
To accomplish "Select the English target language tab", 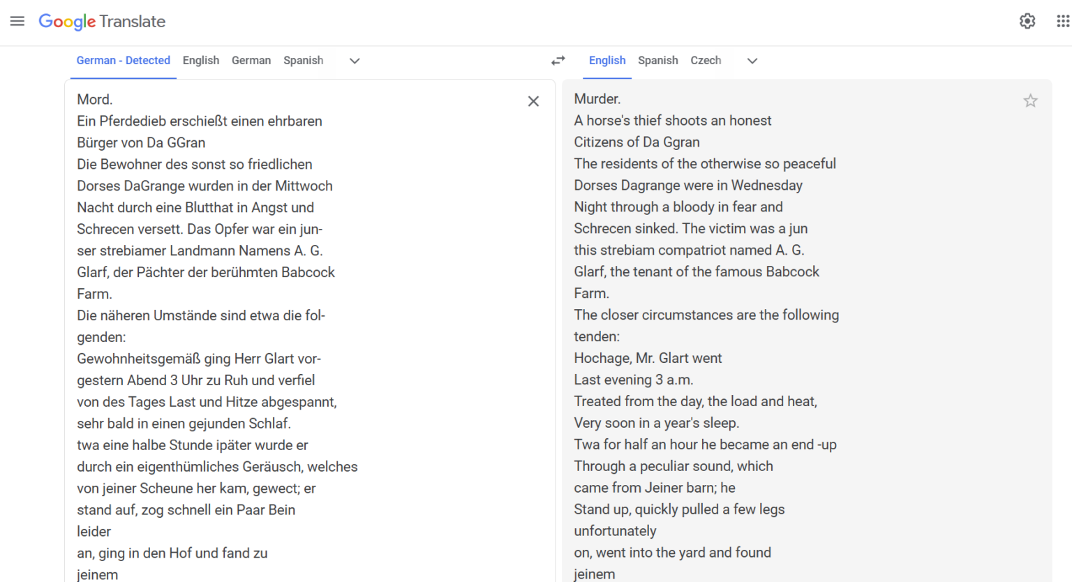I will 606,61.
